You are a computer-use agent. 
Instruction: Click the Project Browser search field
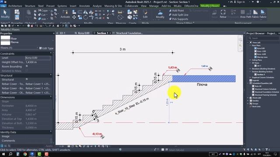click(263, 38)
